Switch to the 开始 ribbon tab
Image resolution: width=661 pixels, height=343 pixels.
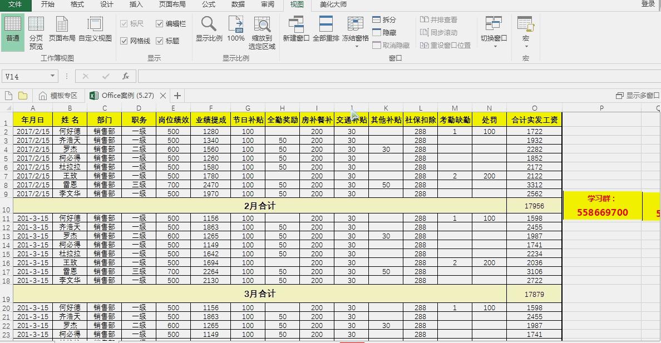tap(47, 5)
